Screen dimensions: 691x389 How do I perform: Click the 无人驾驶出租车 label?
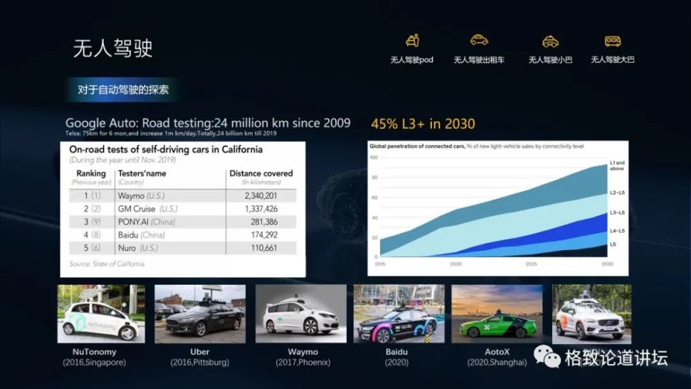pos(479,59)
